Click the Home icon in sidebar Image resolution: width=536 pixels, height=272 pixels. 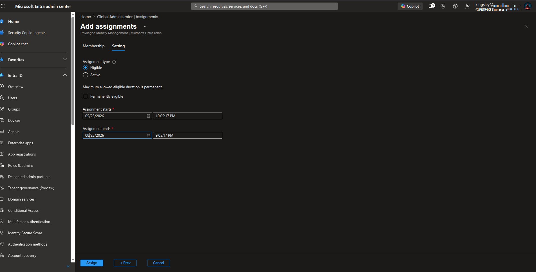[x=2, y=21]
